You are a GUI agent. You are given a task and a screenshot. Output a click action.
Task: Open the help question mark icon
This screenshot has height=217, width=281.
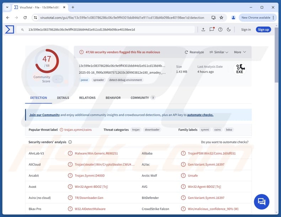click(220, 30)
